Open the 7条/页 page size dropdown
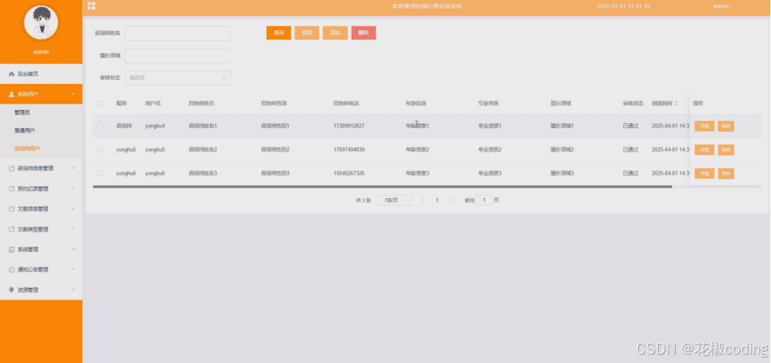Image resolution: width=771 pixels, height=363 pixels. pyautogui.click(x=394, y=200)
